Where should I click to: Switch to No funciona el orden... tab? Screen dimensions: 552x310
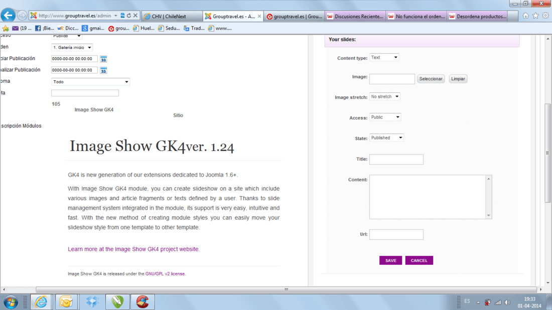click(417, 16)
